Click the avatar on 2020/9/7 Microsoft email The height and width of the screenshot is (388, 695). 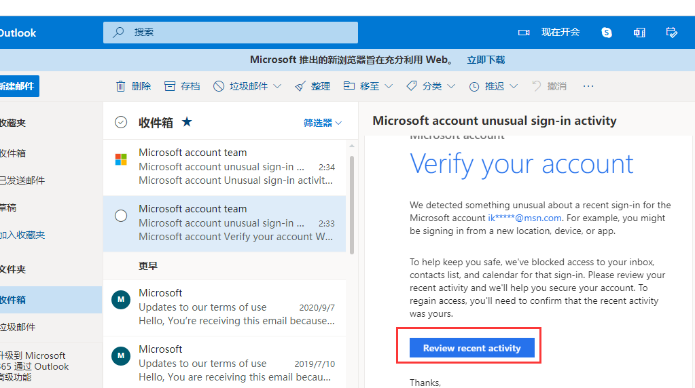click(121, 300)
